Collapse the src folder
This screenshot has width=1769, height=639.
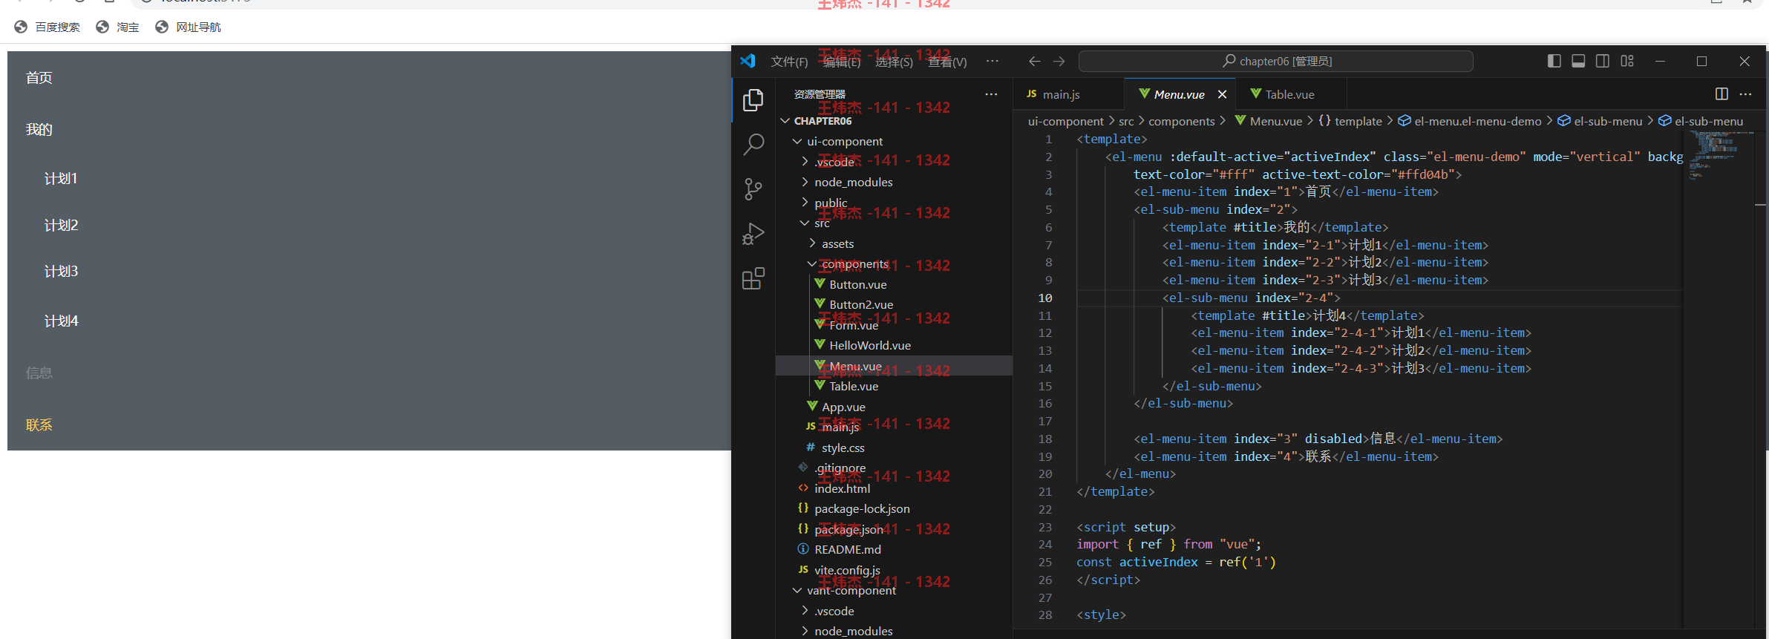tap(894, 223)
